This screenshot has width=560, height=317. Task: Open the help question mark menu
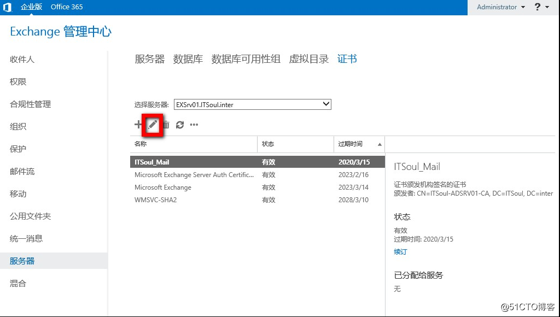click(x=542, y=7)
